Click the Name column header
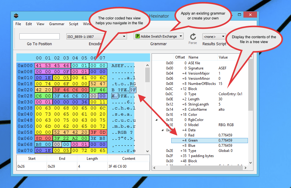291x188 pixels. click(202, 57)
